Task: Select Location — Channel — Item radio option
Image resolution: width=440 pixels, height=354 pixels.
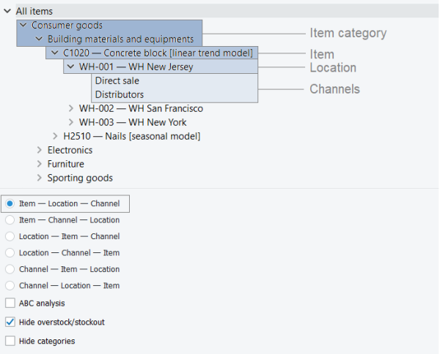Action: [x=10, y=253]
